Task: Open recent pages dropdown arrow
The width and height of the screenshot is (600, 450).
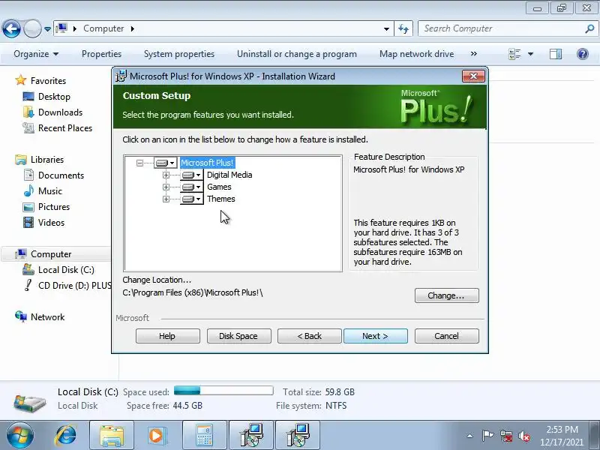Action: coord(47,28)
